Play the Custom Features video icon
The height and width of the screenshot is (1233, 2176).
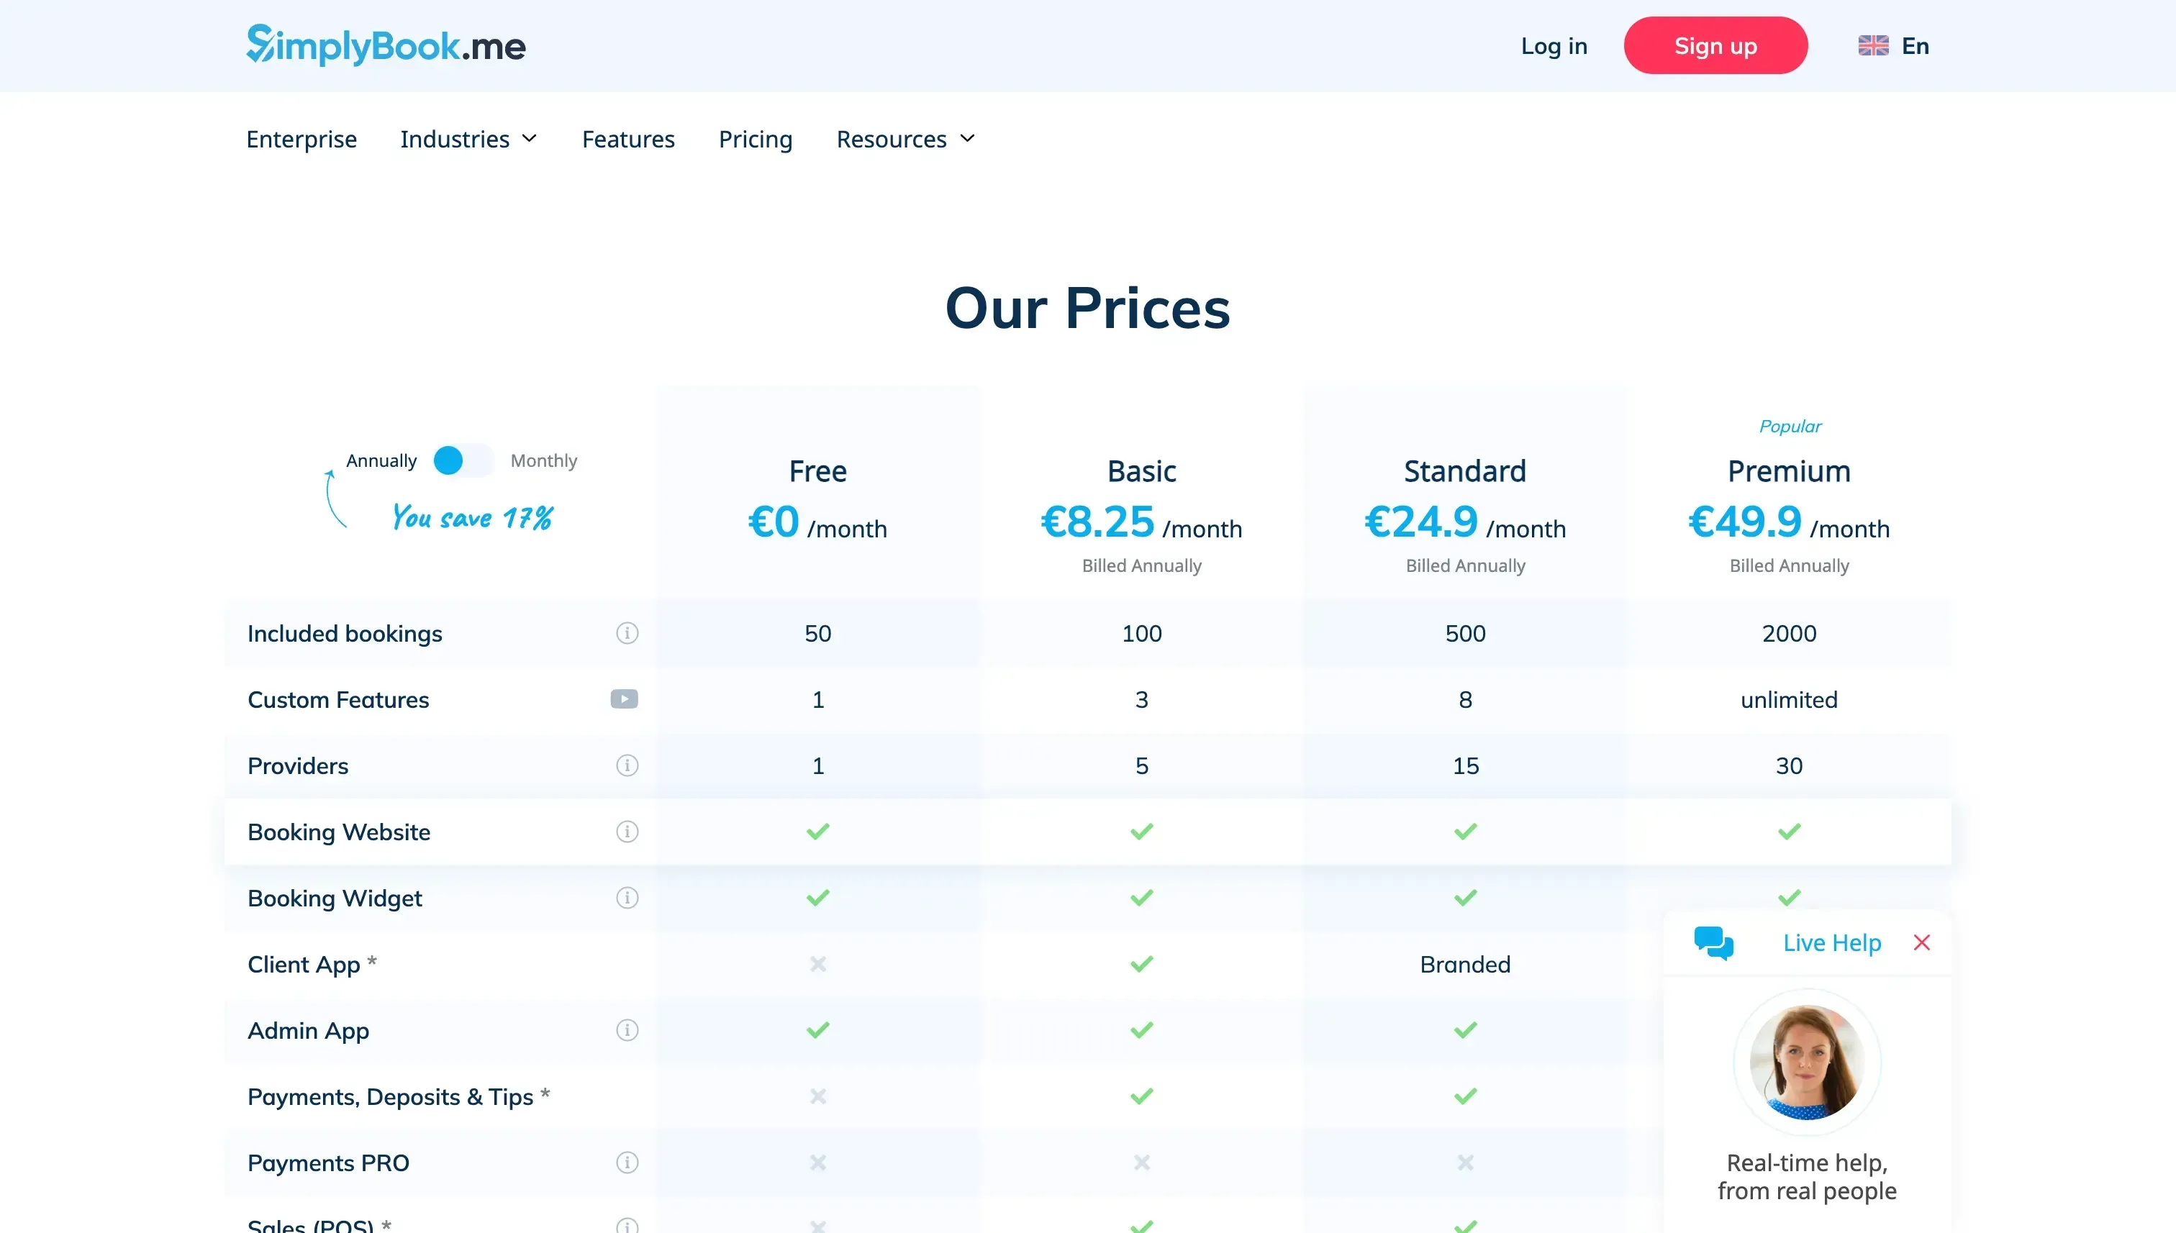pos(625,699)
